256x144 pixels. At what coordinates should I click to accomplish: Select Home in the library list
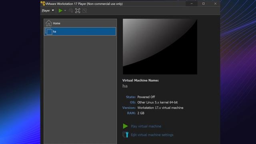(x=80, y=23)
